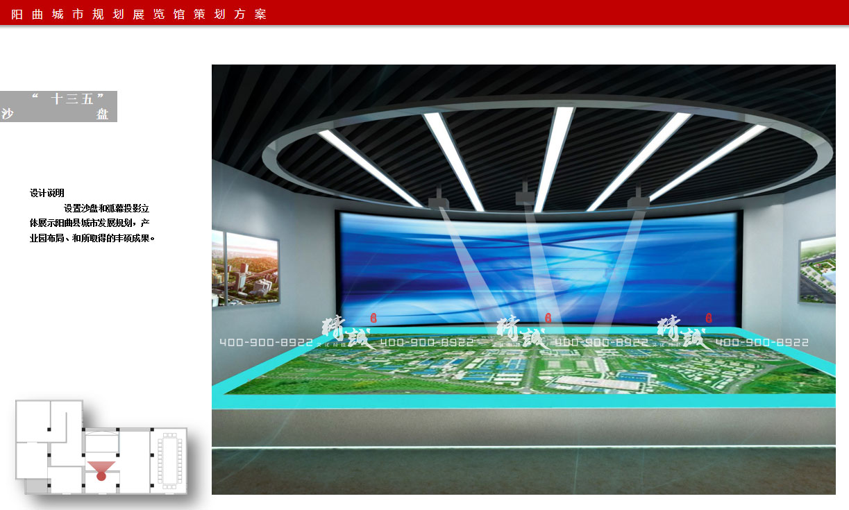Click the conference table in floor plan
Viewport: 849px width, 510px height.
click(x=168, y=459)
